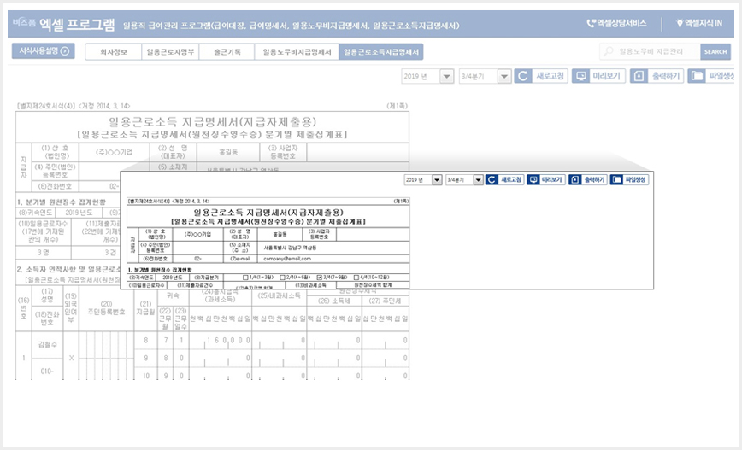Click the refresh icon in the enlarged inset toolbar
This screenshot has height=450, width=742.
coord(492,179)
